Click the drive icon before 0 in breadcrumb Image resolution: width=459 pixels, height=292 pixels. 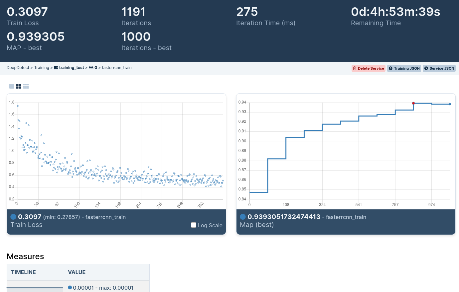pos(91,68)
